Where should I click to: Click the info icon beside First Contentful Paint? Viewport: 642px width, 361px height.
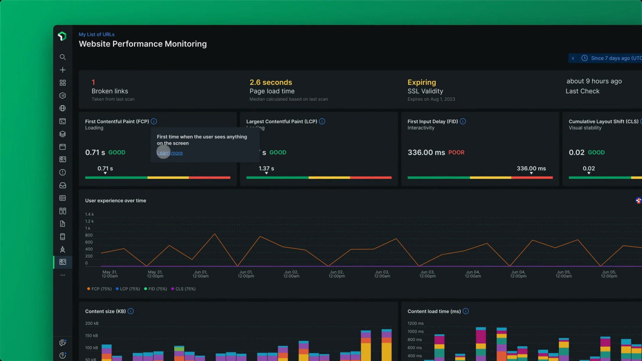[154, 121]
